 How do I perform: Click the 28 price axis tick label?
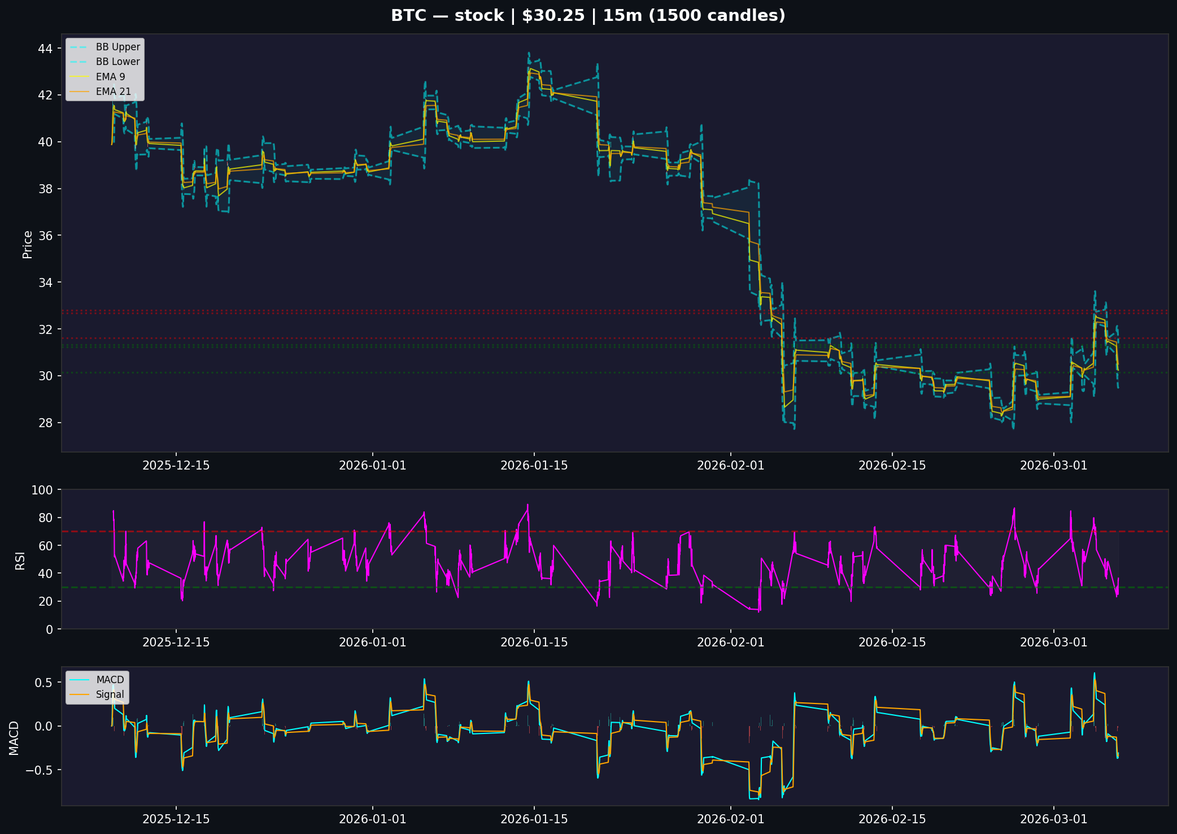pos(45,423)
